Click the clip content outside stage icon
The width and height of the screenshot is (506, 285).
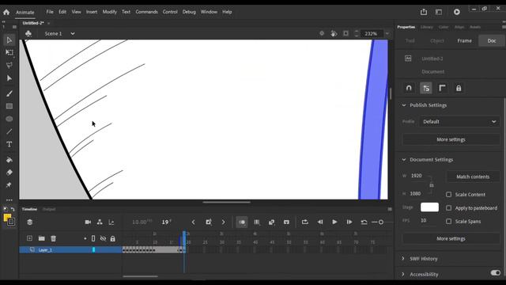click(x=346, y=33)
